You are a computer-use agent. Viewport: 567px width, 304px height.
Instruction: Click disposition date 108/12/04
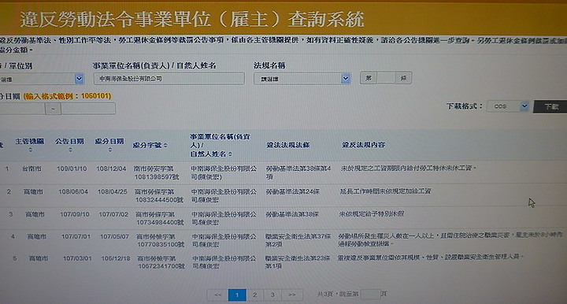click(x=111, y=169)
